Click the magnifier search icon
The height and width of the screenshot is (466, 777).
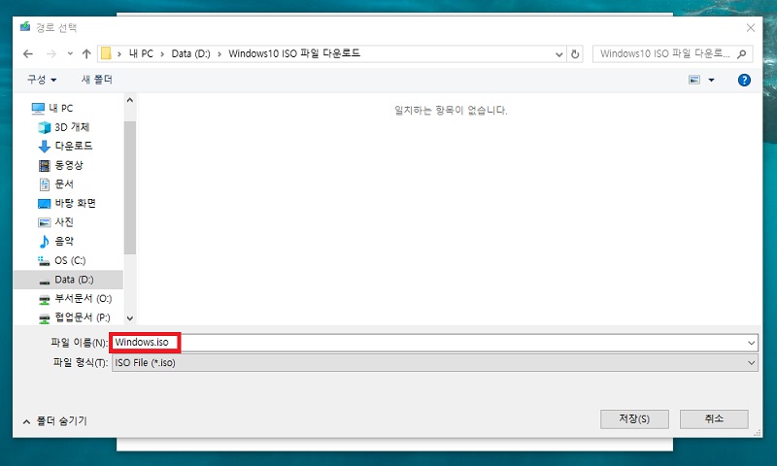point(742,53)
